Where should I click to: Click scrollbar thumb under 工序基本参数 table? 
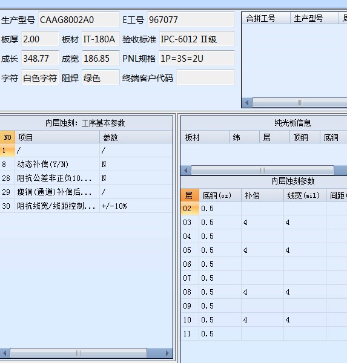[x=78, y=353]
